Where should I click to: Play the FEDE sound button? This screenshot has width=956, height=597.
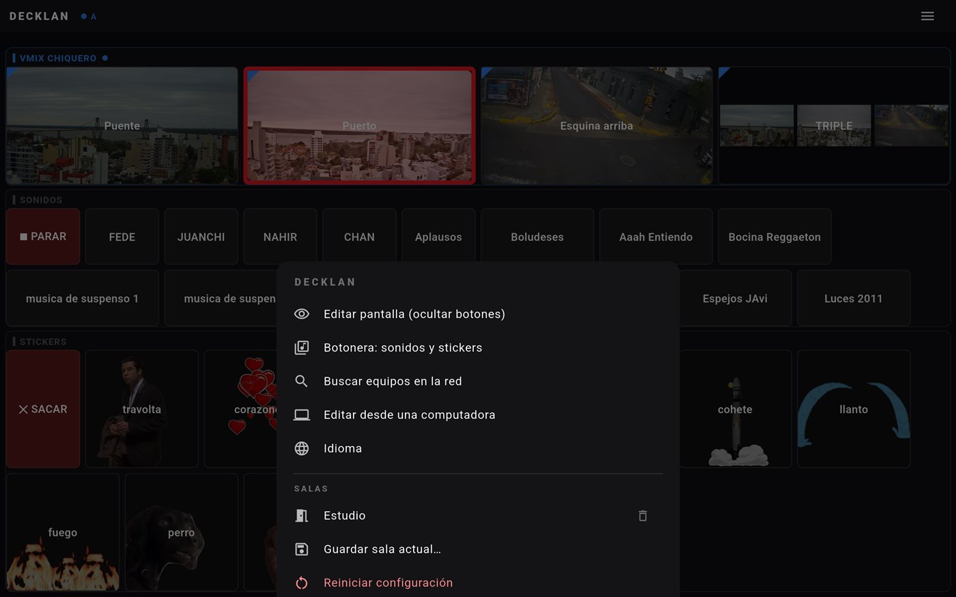[x=122, y=237]
